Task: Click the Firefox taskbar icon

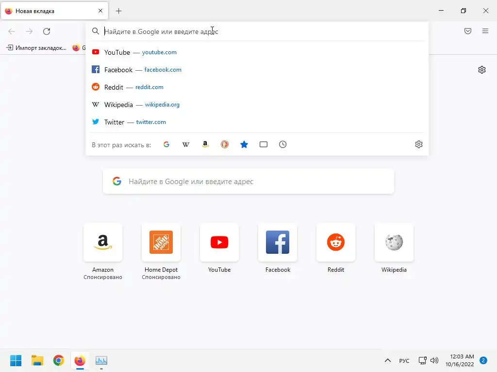Action: 80,360
